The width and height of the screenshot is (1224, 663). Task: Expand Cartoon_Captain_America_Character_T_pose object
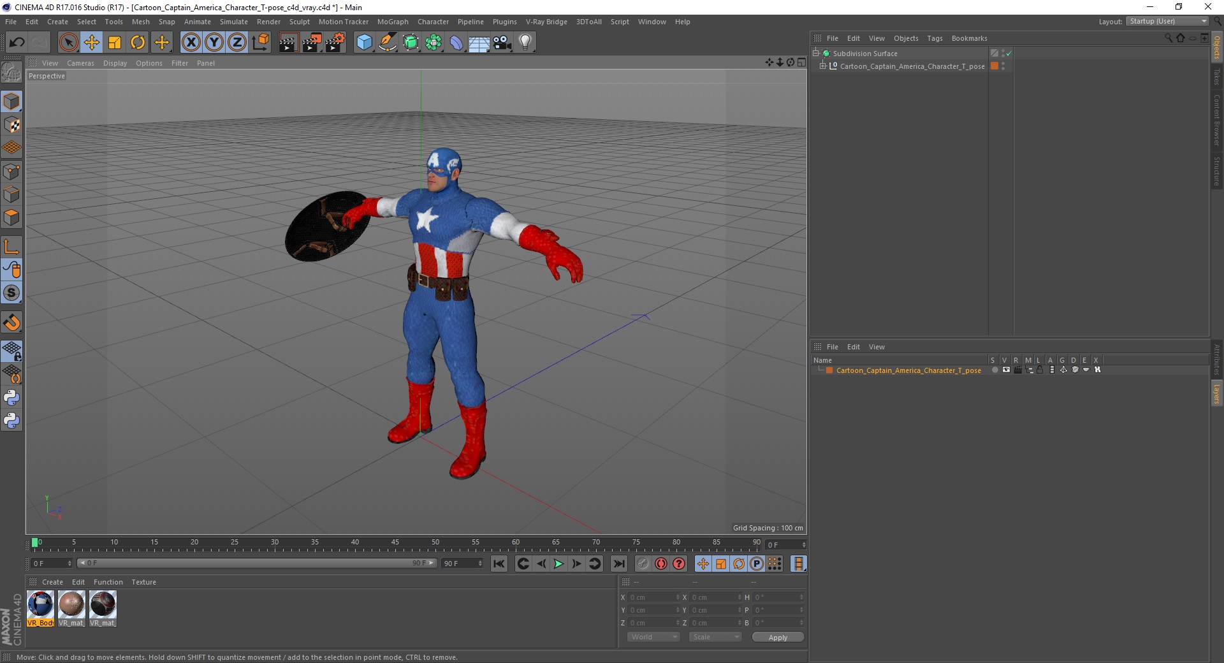pos(823,66)
